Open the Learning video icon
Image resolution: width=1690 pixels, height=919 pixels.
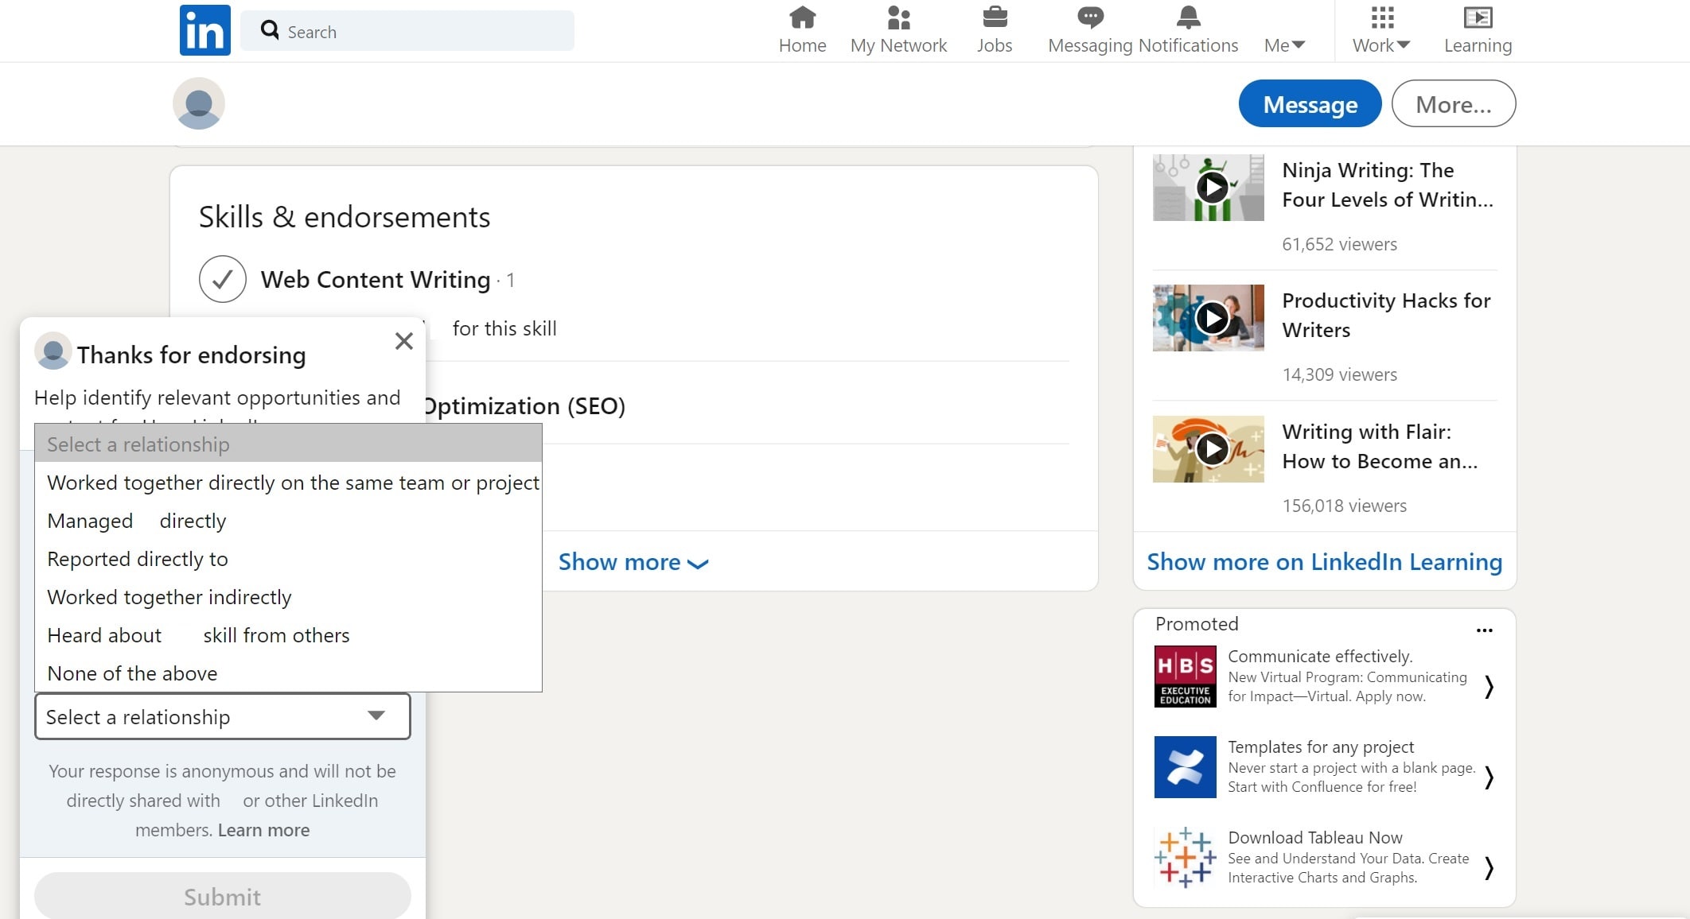tap(1478, 17)
